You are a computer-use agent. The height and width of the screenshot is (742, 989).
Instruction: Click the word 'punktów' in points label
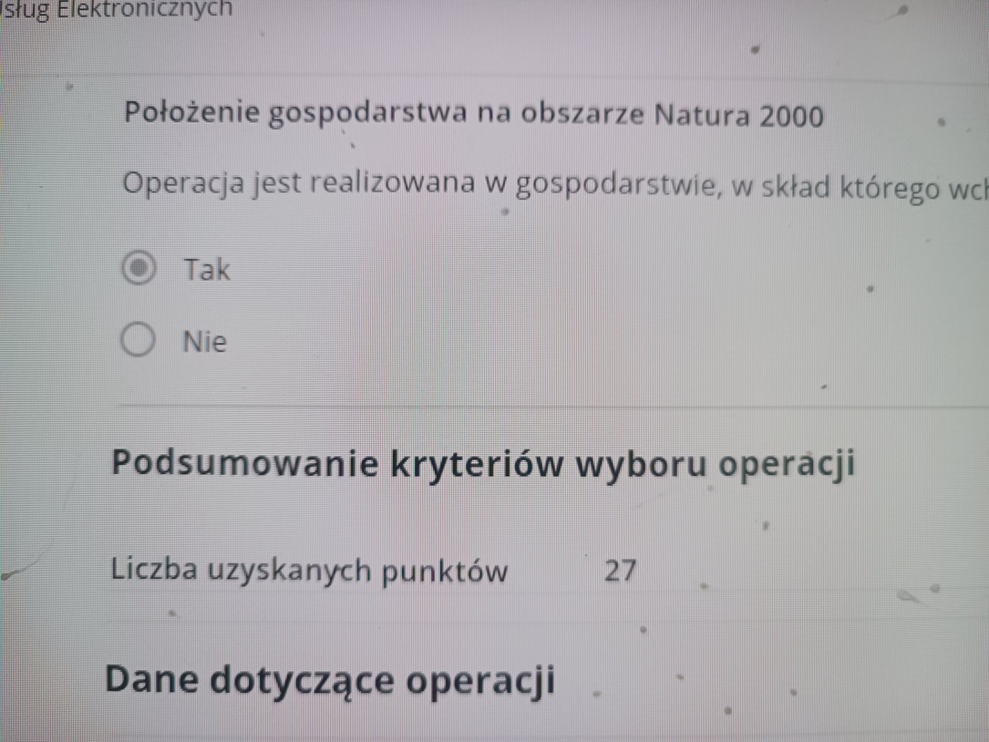pyautogui.click(x=444, y=571)
